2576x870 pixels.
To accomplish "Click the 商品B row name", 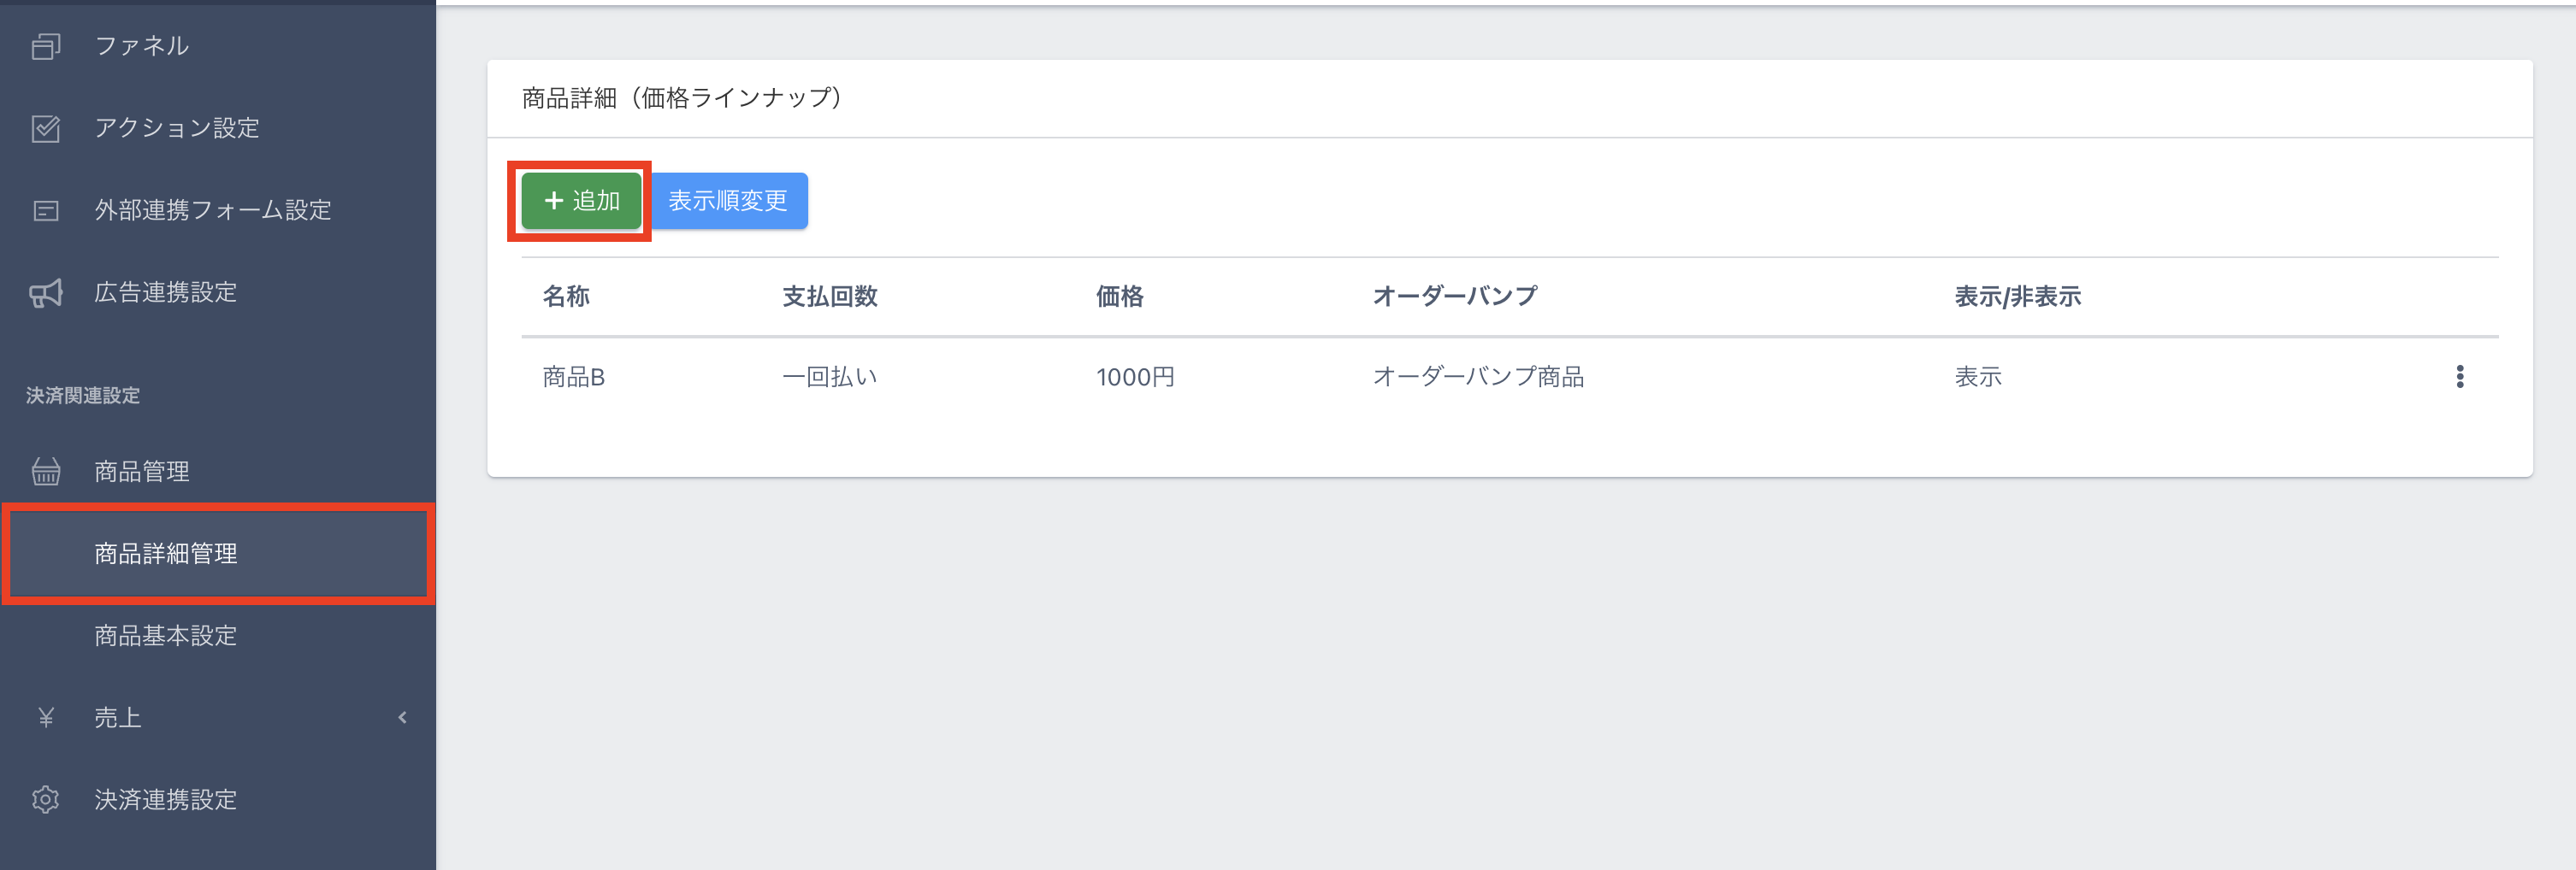I will 574,377.
